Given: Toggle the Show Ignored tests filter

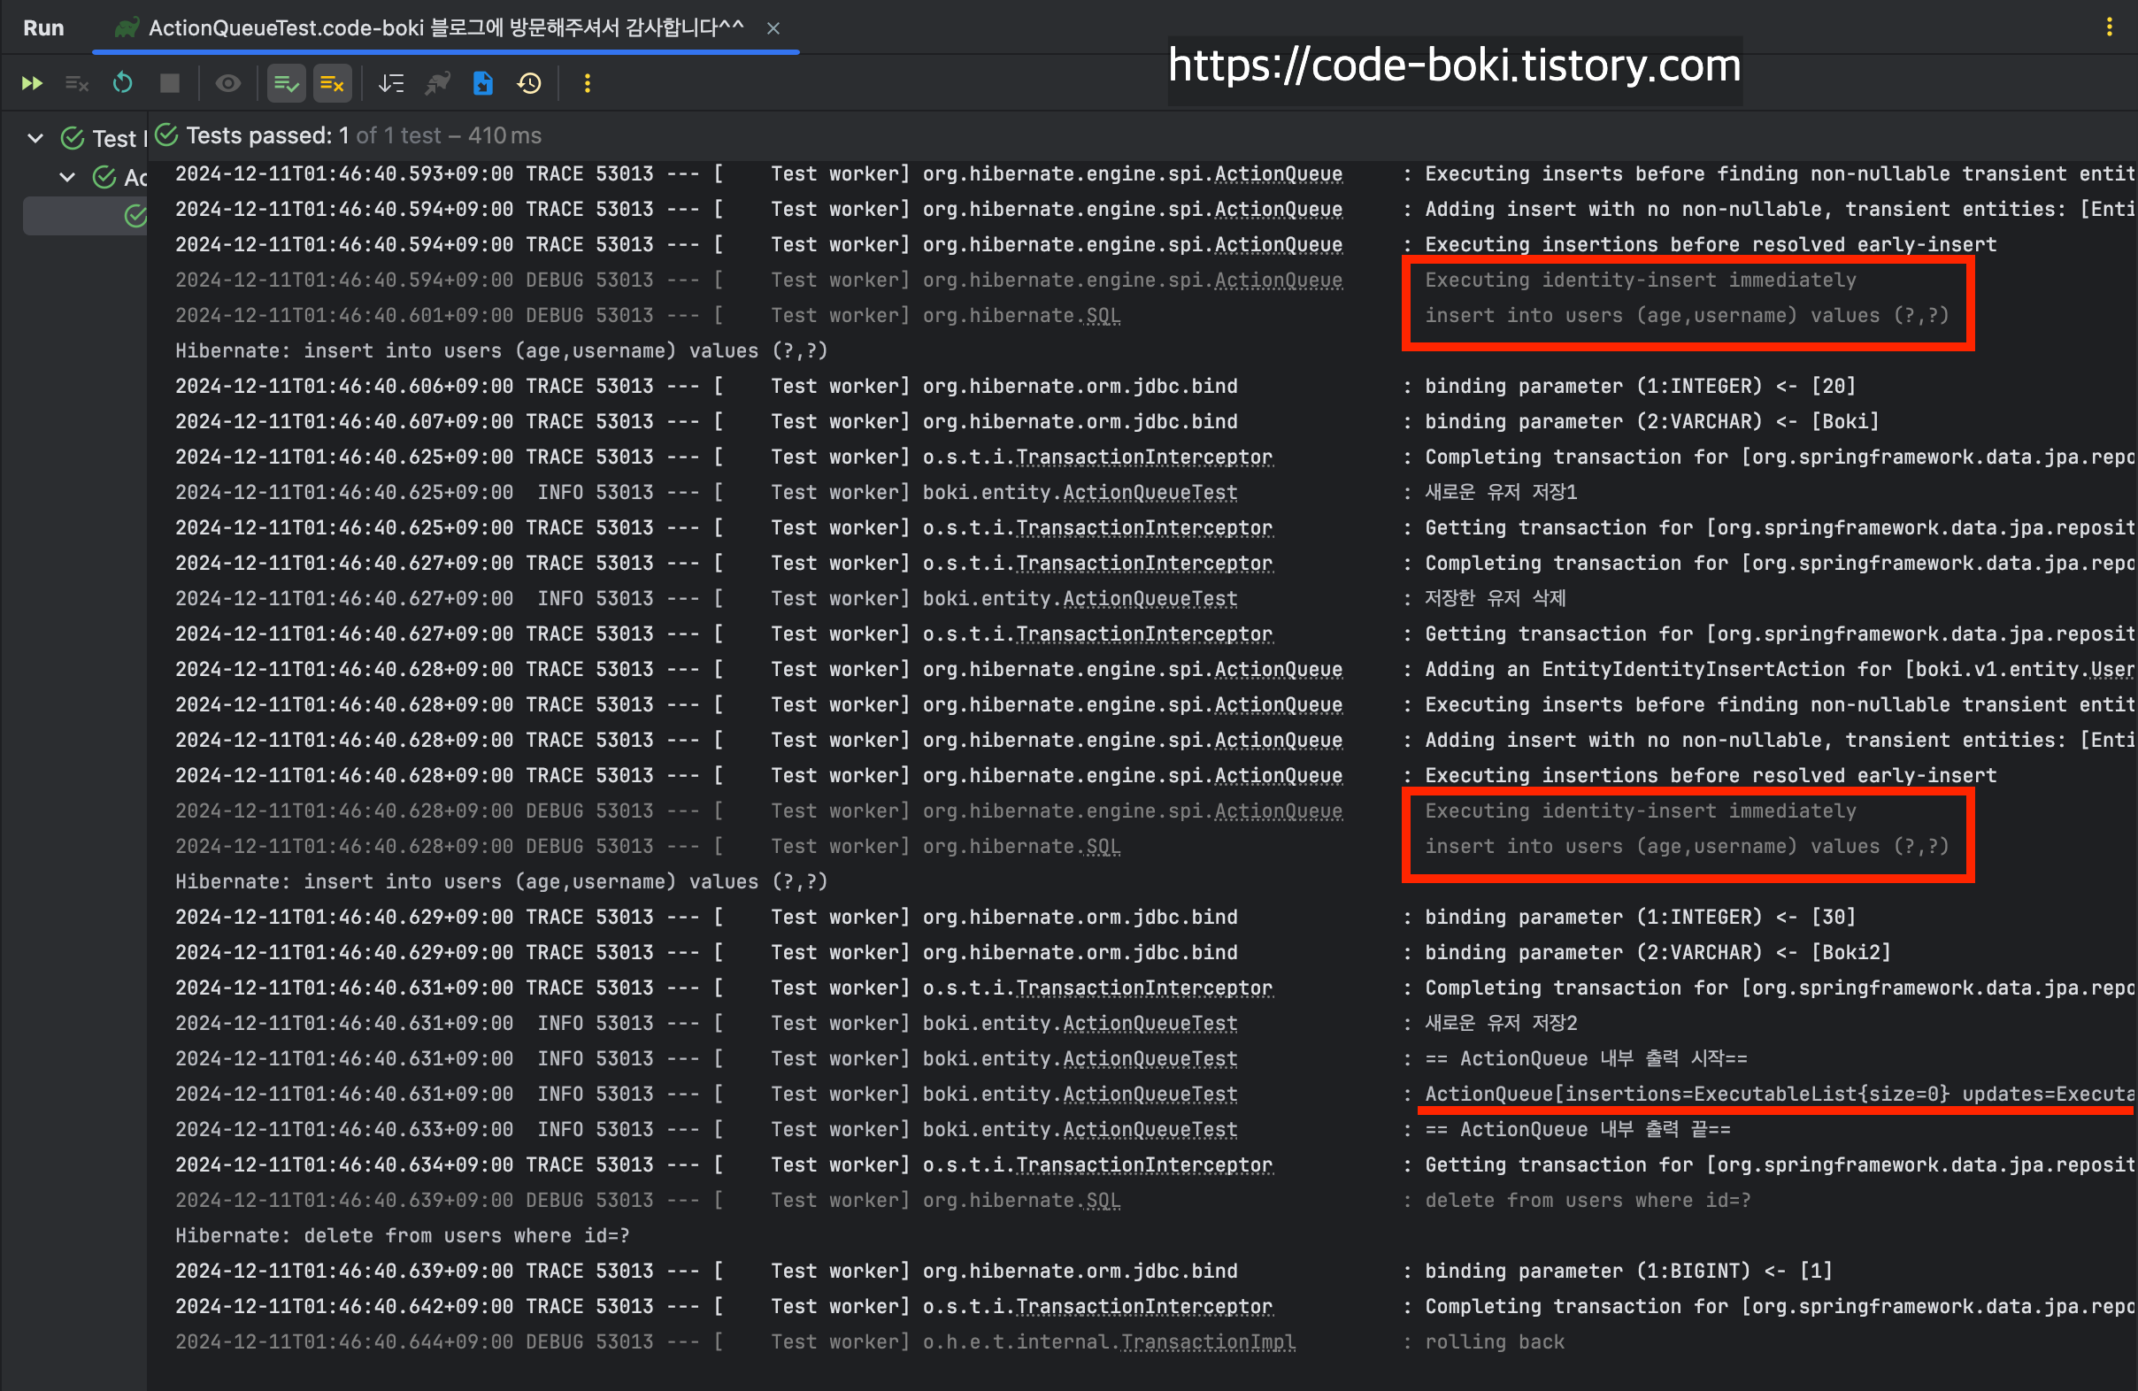Looking at the screenshot, I should 333,83.
